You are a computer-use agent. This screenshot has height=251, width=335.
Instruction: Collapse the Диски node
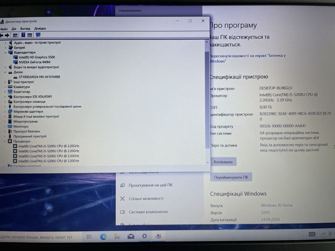tap(5, 72)
